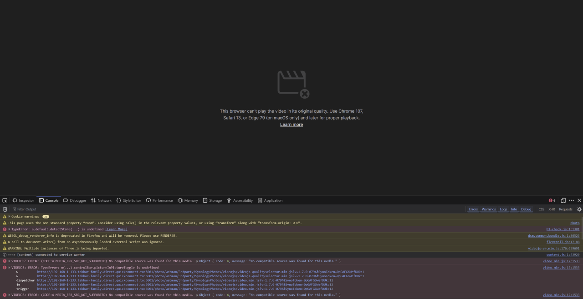Open the h1-check.js:1:1301 source link

563,229
